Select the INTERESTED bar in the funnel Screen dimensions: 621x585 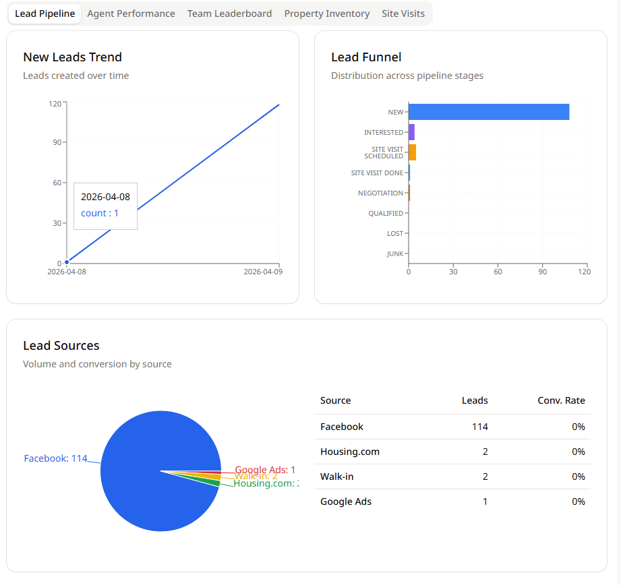coord(411,131)
